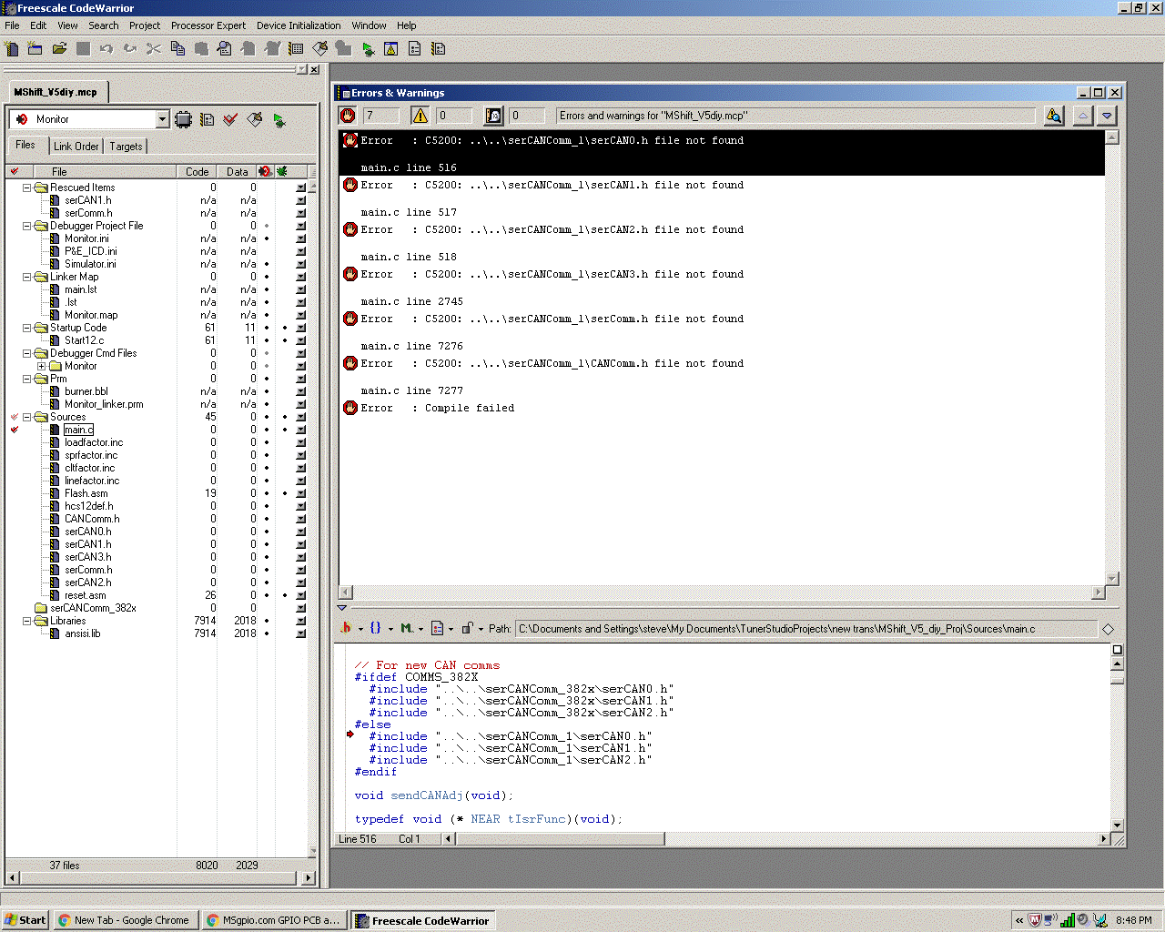This screenshot has width=1165, height=932.
Task: Click the Code column header
Action: point(198,171)
